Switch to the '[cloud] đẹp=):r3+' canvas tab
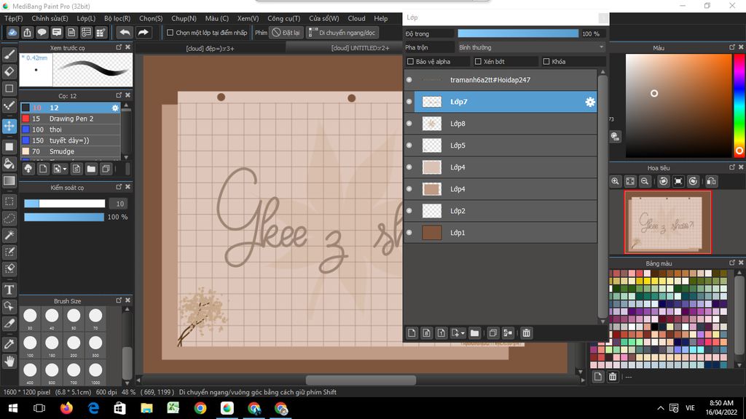Image resolution: width=746 pixels, height=419 pixels. (x=211, y=48)
